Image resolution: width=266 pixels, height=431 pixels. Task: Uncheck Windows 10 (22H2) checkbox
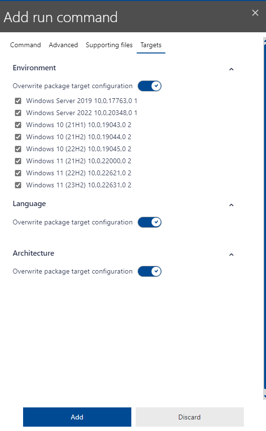[18, 149]
